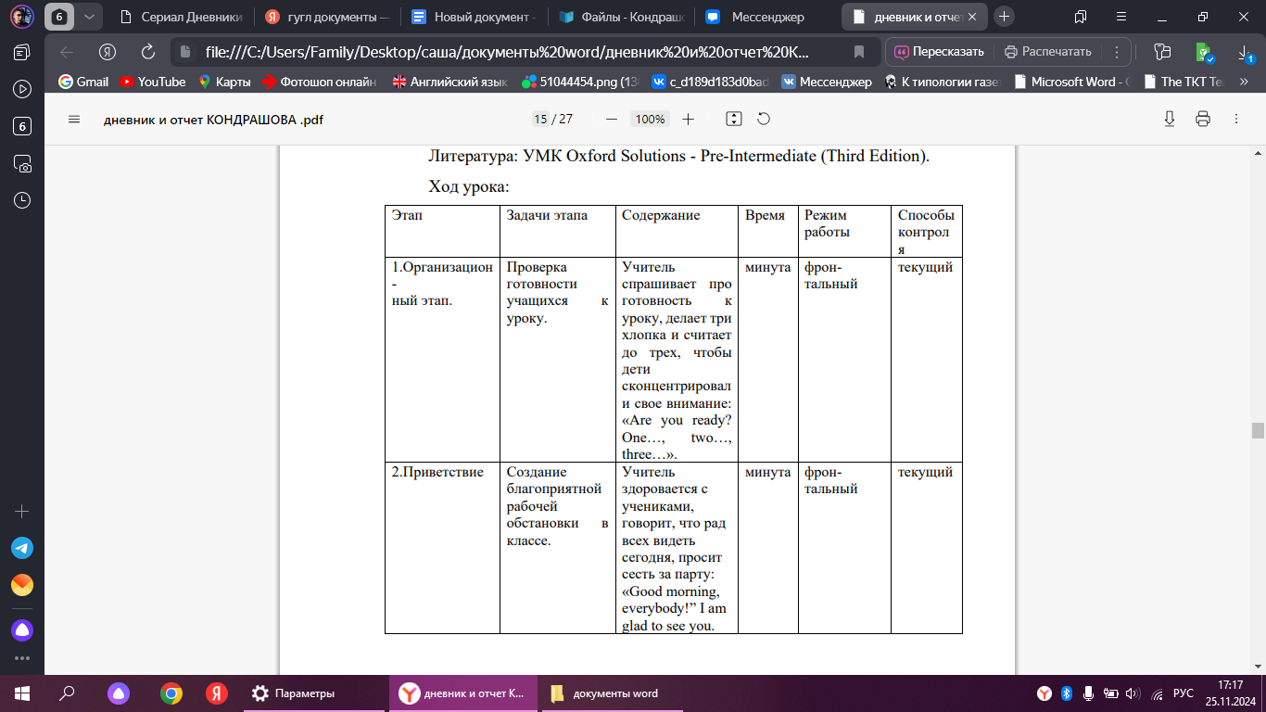
Task: Open the К типологии газет bookmark
Action: 943,82
